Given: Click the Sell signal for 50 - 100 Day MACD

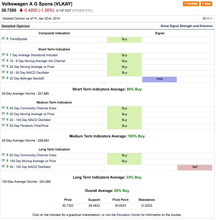Looking at the screenshot, I should (195, 168).
